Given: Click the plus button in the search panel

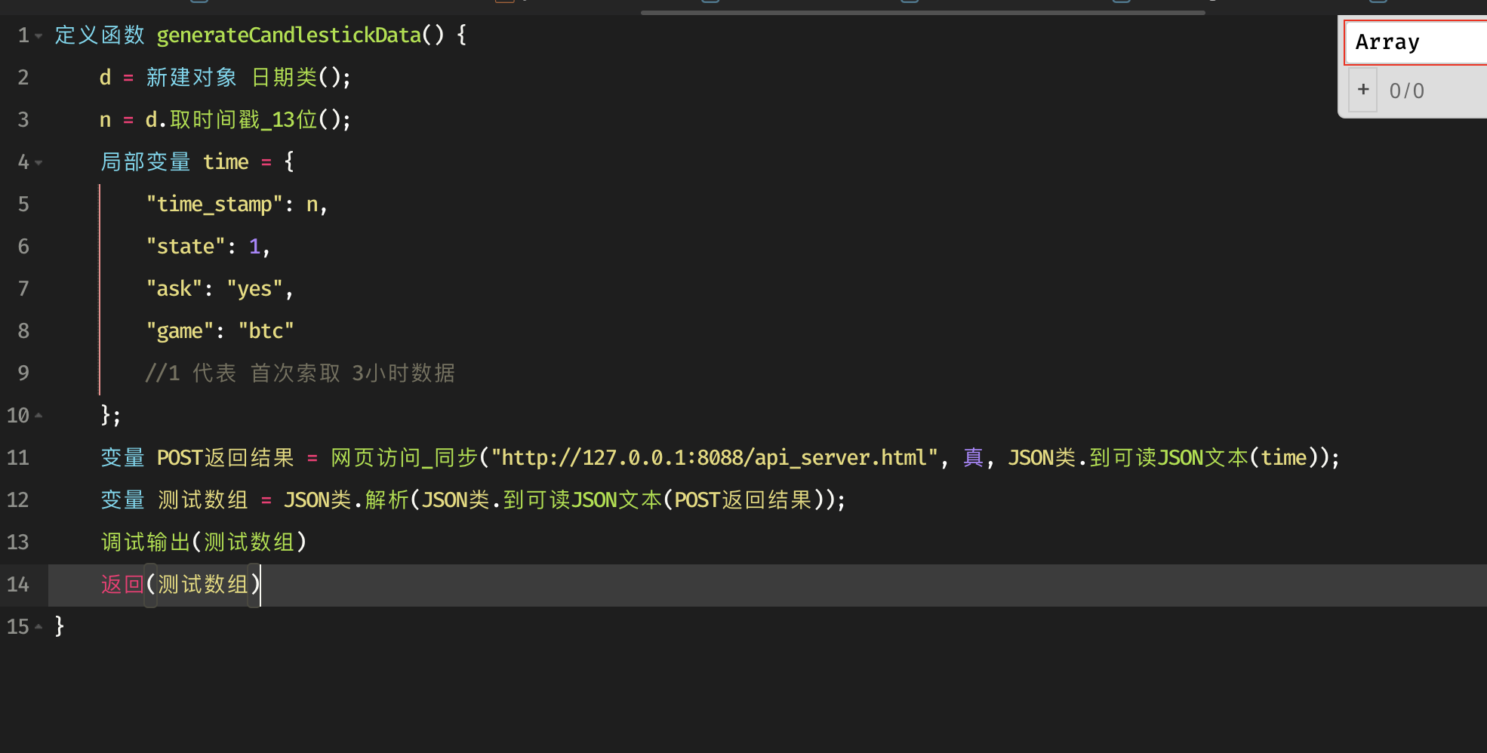Looking at the screenshot, I should pyautogui.click(x=1363, y=90).
